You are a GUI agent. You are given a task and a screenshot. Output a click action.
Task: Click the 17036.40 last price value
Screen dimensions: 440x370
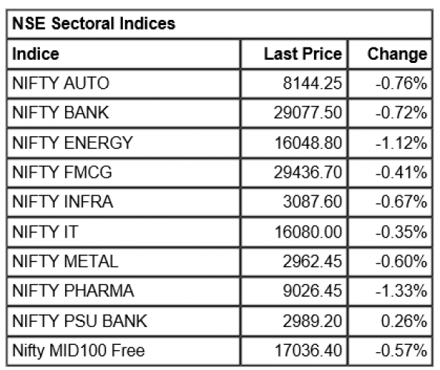(x=308, y=351)
